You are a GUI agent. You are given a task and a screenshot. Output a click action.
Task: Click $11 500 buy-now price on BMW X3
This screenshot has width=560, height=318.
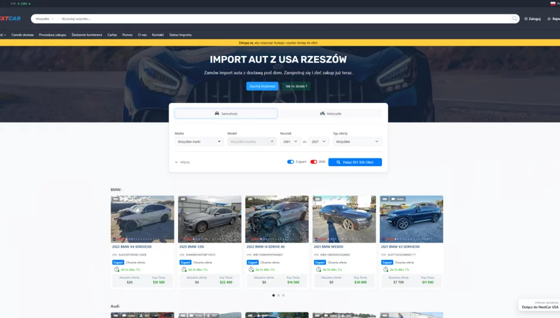[x=427, y=282]
